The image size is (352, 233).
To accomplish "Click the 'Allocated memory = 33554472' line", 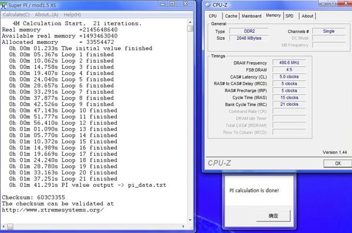I will pos(58,42).
